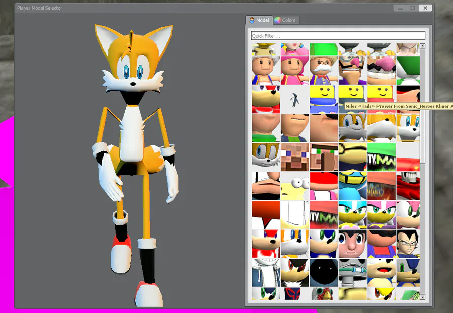Choose the yellow-quilled hedgehog with red eyes
The height and width of the screenshot is (313, 453).
click(x=382, y=293)
